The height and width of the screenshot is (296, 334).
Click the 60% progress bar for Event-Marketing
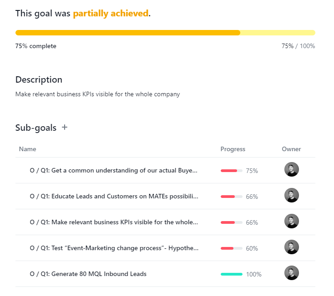(x=231, y=248)
